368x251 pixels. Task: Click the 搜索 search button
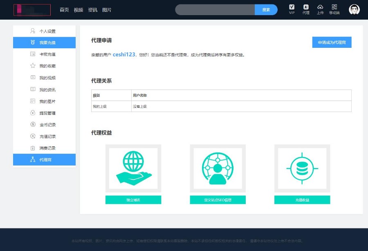point(266,9)
